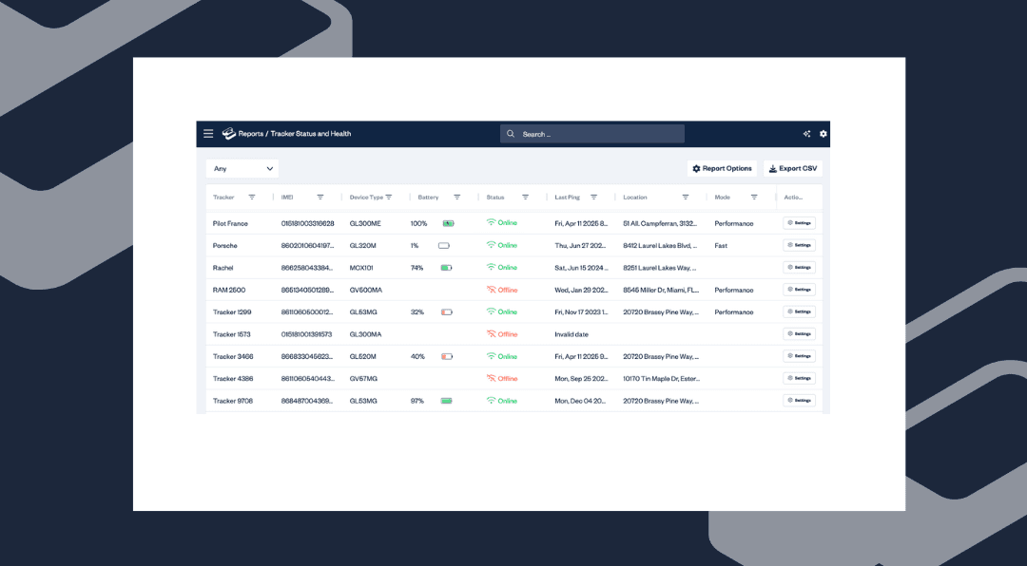
Task: Open the settings gear in top bar
Action: [824, 134]
